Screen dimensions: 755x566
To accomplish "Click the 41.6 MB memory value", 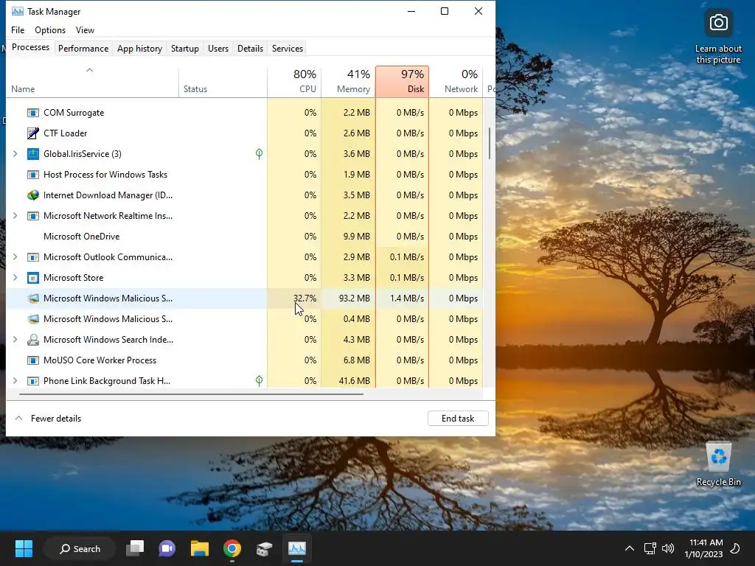I will click(355, 381).
